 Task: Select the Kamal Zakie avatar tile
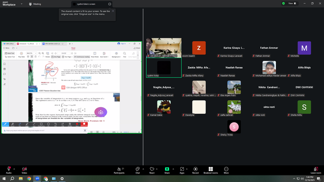(x=164, y=107)
